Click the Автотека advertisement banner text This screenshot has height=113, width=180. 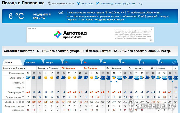pos(75,34)
